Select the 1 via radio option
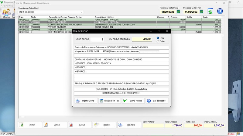Screen dimensions: 243x136 158,38
